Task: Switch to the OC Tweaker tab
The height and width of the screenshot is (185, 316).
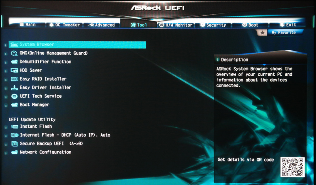Action: click(65, 25)
